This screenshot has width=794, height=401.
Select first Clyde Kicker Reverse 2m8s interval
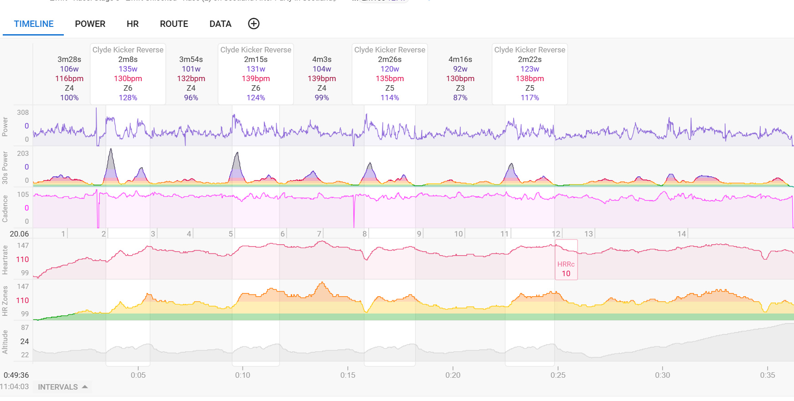(x=128, y=74)
